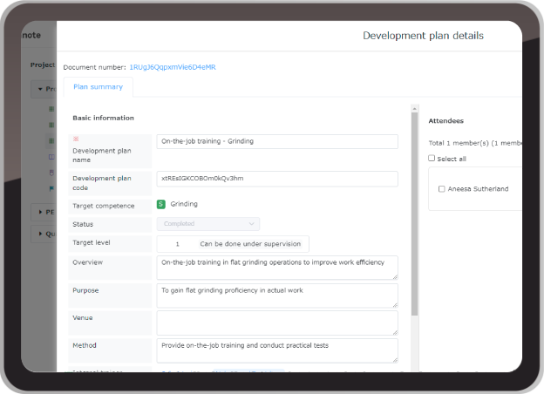Click the scrollbar up arrow above form
The height and width of the screenshot is (394, 544).
(414, 109)
